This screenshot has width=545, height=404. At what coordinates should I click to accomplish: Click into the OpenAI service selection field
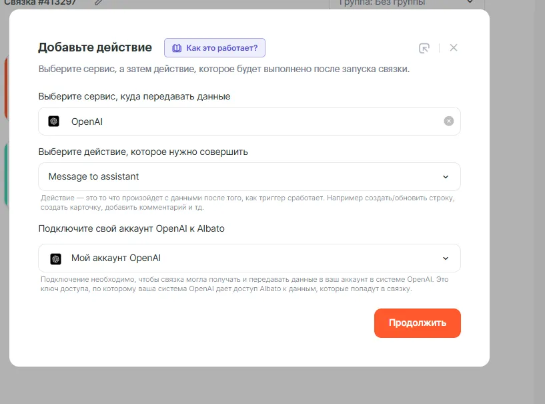pos(247,122)
